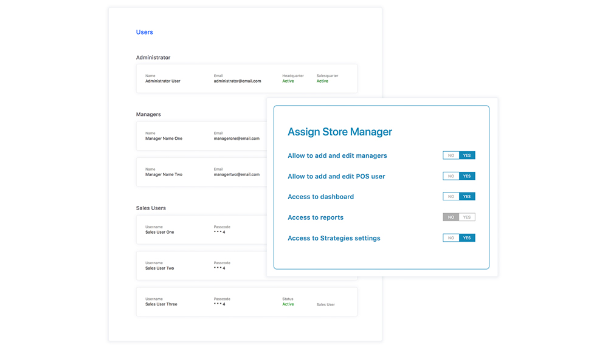
Task: Click the managerone@email.com address
Action: (x=237, y=138)
